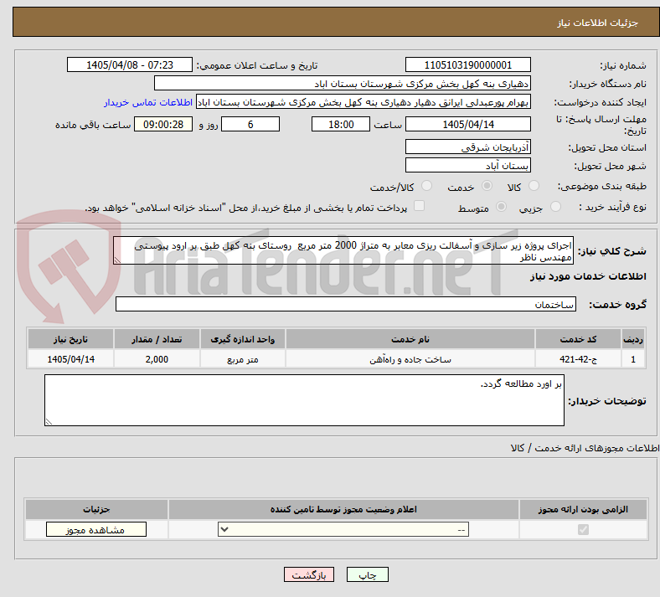Toggle the Islamic treasury payment checkbox
Viewport: 660px width, 597px height.
click(x=420, y=206)
